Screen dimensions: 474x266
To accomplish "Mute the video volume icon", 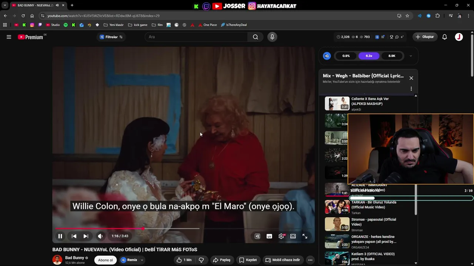I will click(x=100, y=236).
